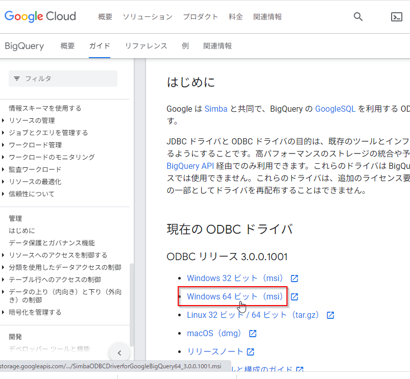
Task: Open the Google Cloud search icon
Action: (x=358, y=17)
